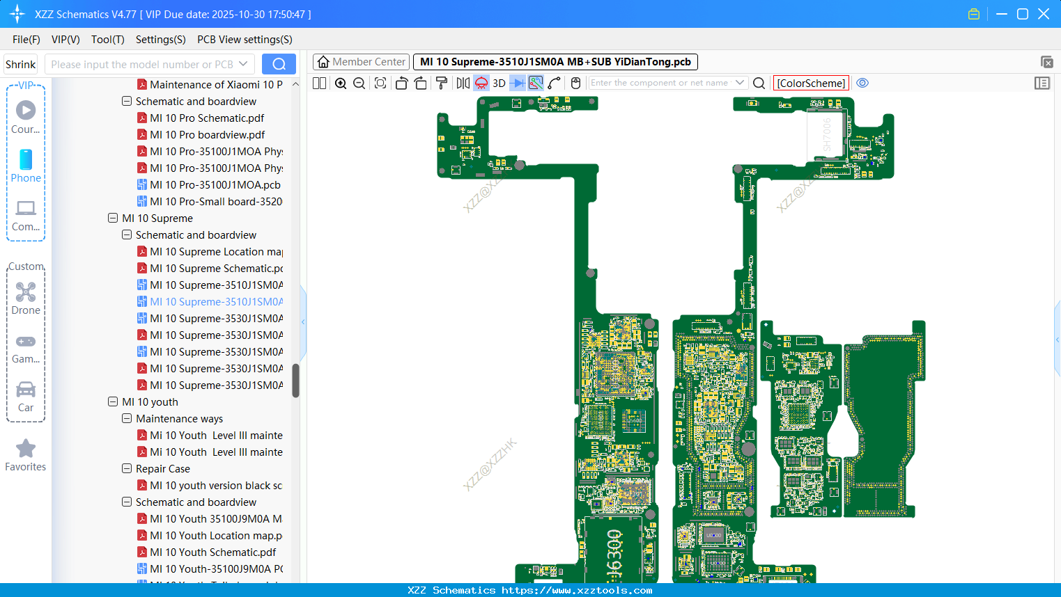Toggle the top/bottom layer indicator
Screen dimensions: 1061x597
pyautogui.click(x=480, y=83)
